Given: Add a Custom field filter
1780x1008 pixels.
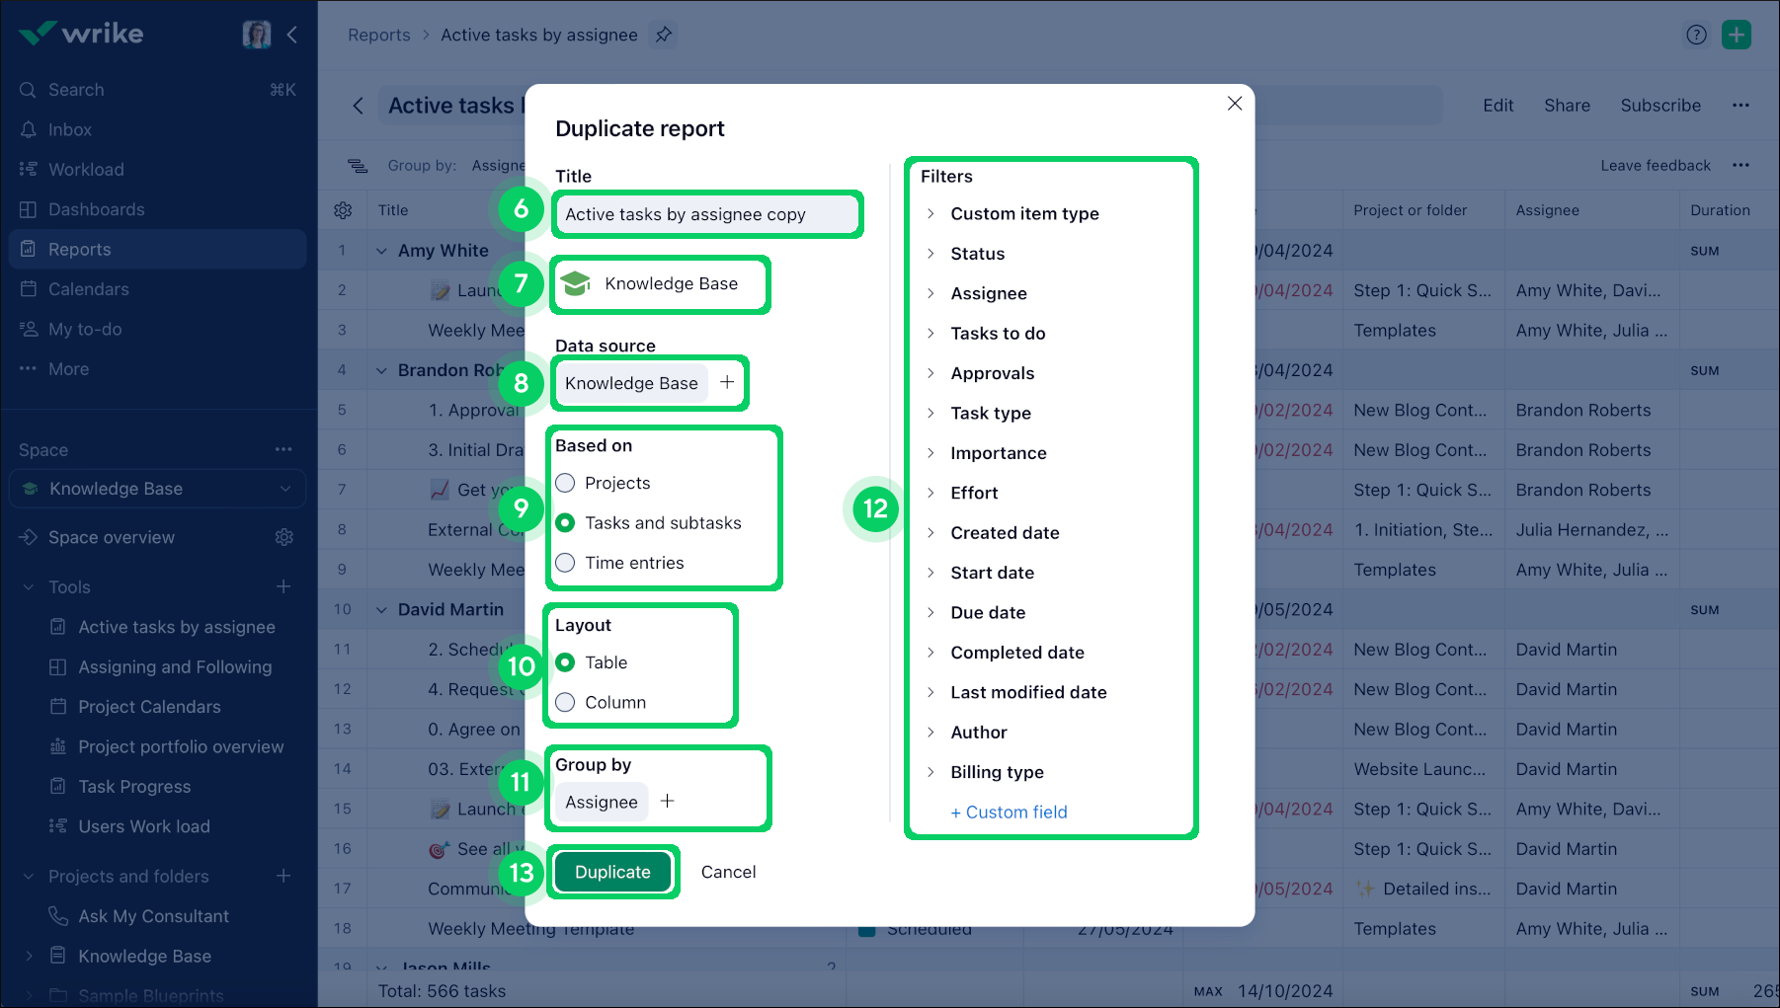Looking at the screenshot, I should coord(1009,812).
